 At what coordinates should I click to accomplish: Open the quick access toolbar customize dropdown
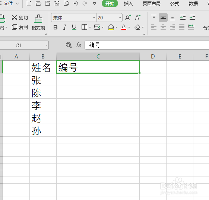tap(94, 4)
